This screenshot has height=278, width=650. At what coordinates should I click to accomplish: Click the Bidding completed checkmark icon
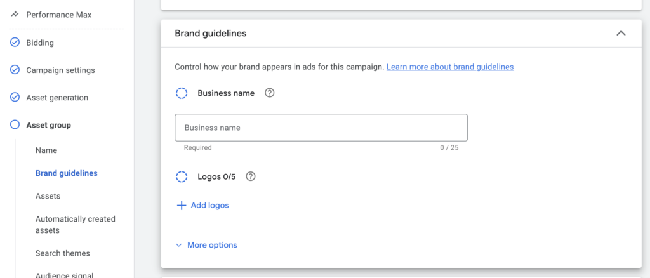15,43
